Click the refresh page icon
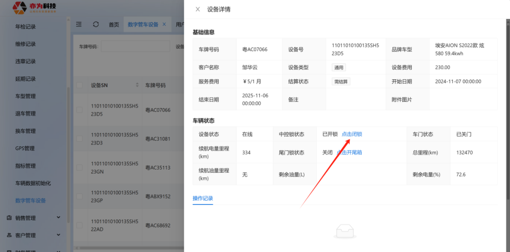This screenshot has width=510, height=252. 96,24
